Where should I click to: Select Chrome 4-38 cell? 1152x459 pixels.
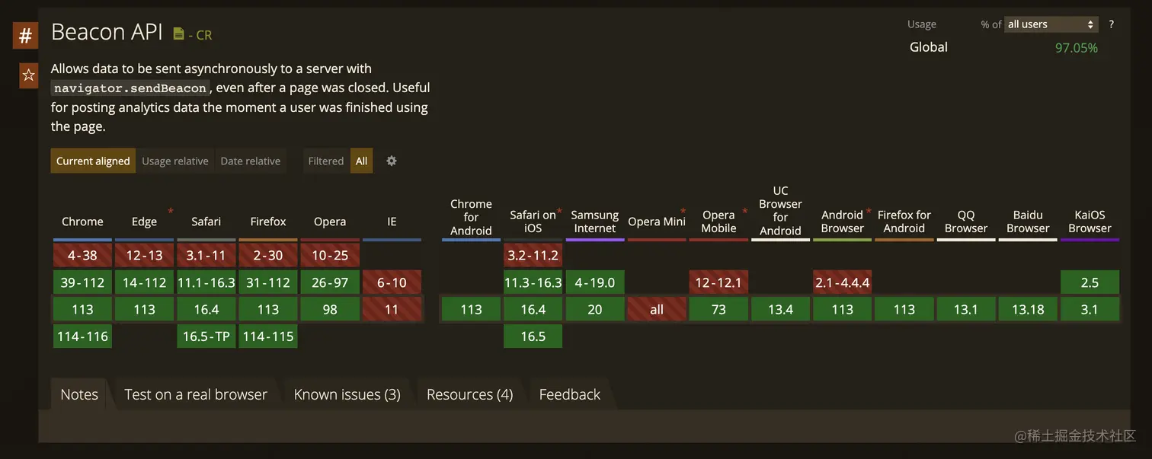(x=82, y=255)
